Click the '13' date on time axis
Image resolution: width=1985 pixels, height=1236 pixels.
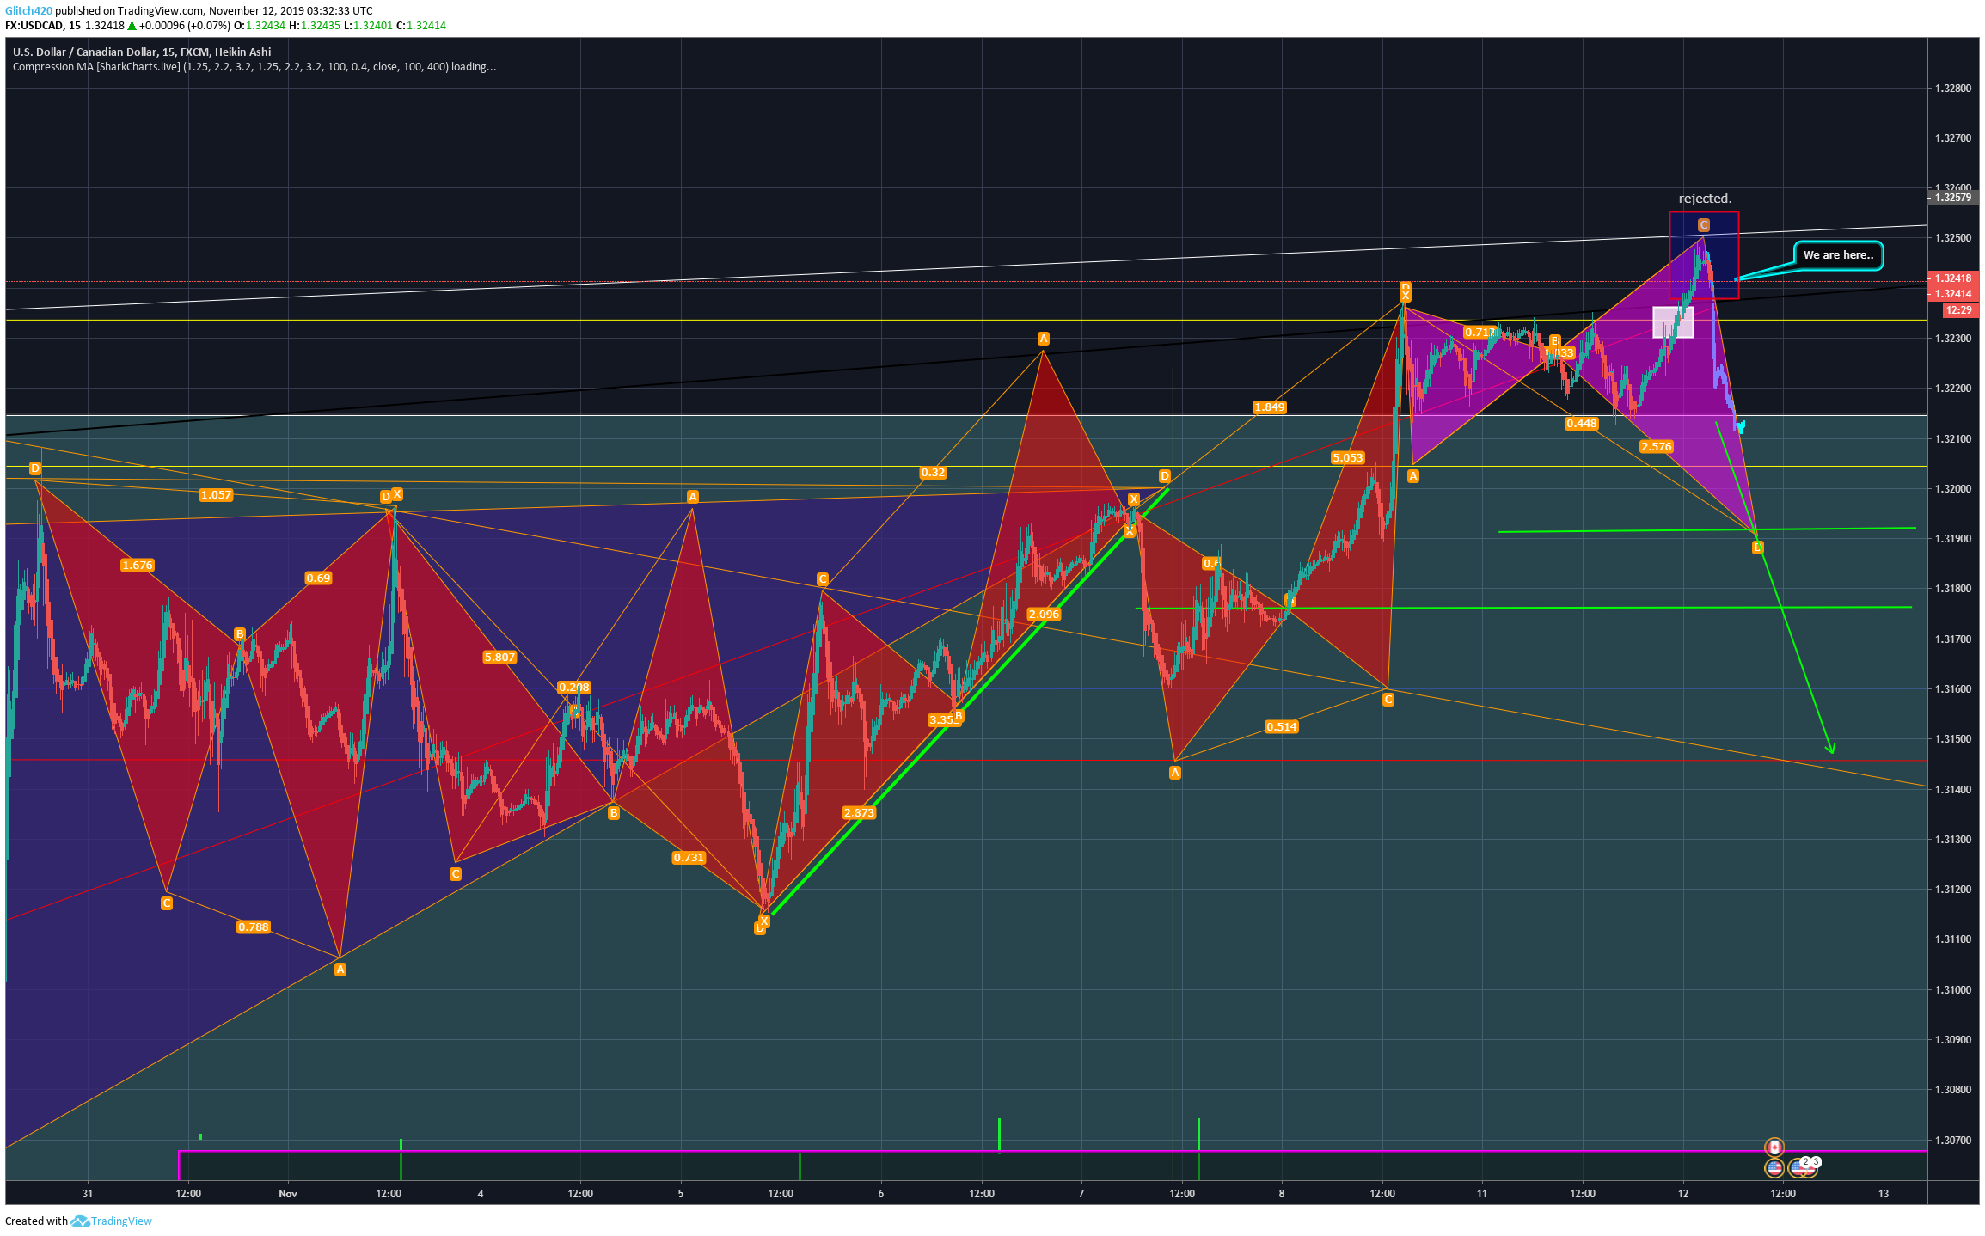1884,1194
